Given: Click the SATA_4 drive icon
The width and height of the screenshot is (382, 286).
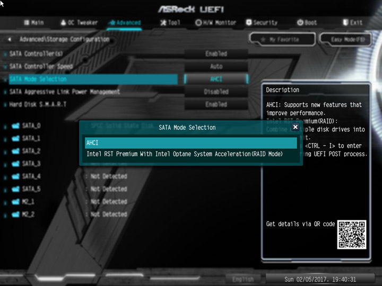Looking at the screenshot, I should click(x=15, y=176).
